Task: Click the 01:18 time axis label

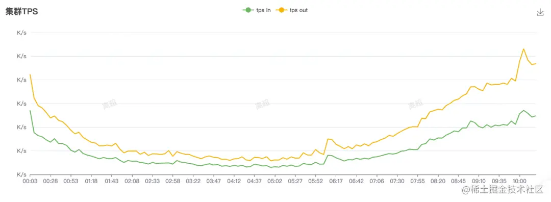Action: (91, 181)
